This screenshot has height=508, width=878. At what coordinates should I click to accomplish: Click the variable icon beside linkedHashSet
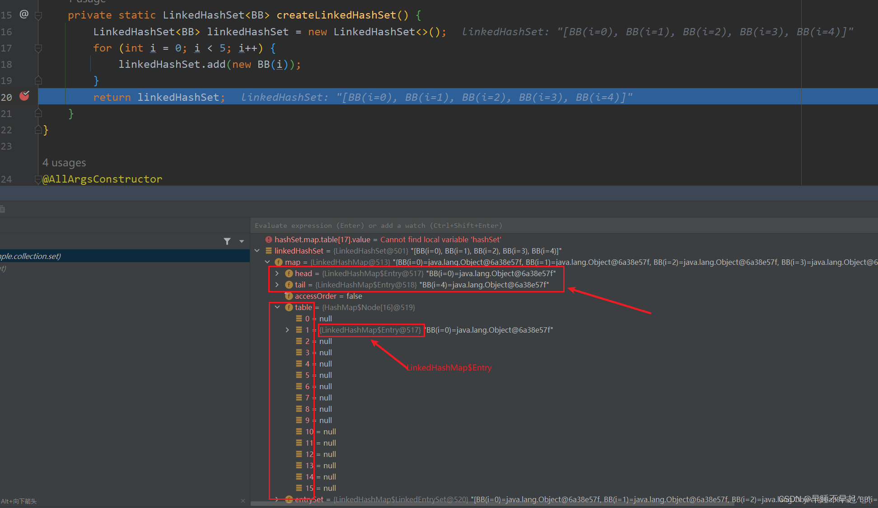269,250
